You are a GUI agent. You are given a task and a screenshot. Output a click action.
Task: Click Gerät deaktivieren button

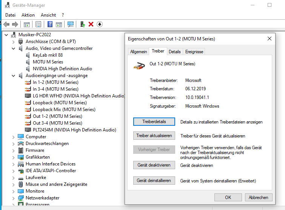[x=154, y=165]
